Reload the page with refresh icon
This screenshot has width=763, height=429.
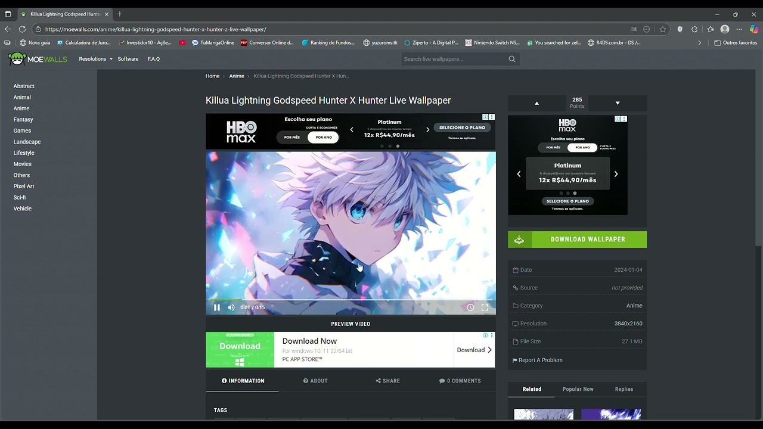click(x=22, y=29)
